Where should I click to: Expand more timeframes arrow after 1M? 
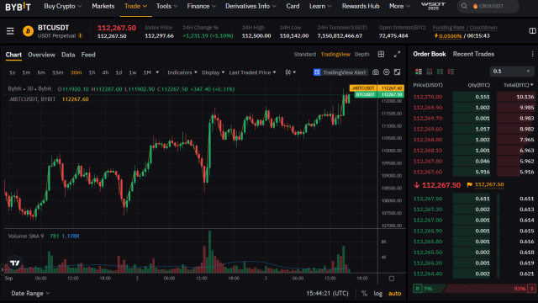click(157, 72)
